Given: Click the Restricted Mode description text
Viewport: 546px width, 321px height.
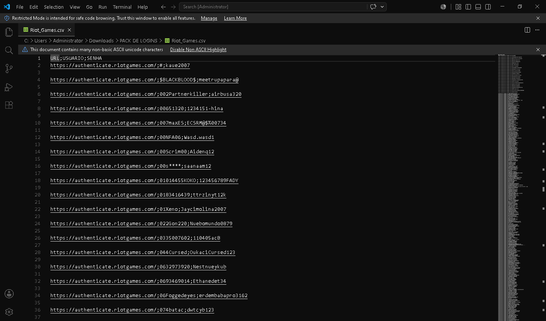Looking at the screenshot, I should (104, 18).
